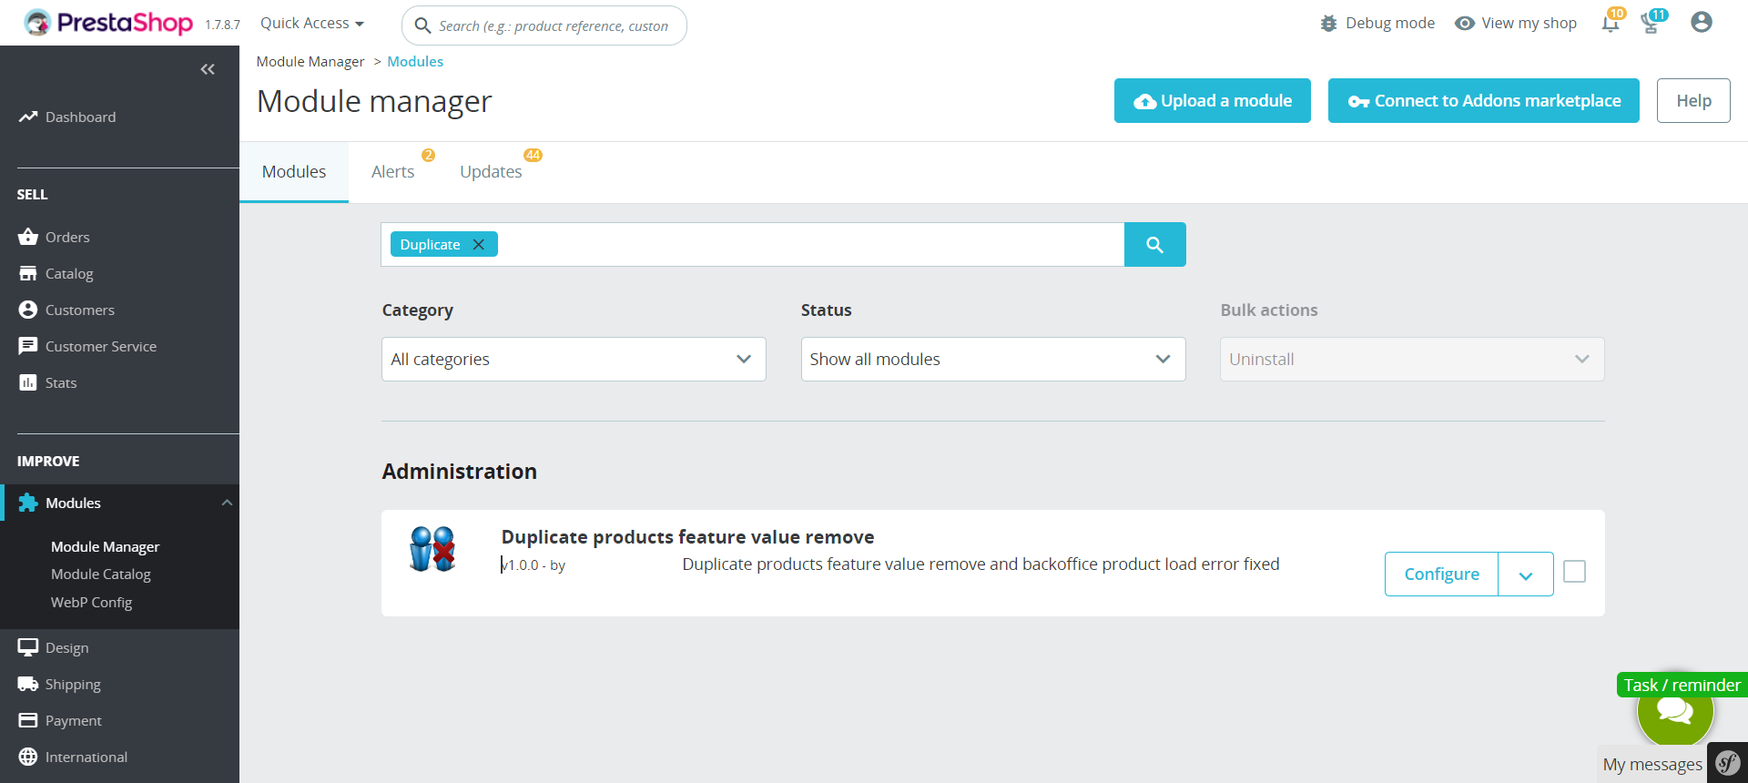Switch to the Updates tab
Screen dimensions: 1748x783
point(491,172)
